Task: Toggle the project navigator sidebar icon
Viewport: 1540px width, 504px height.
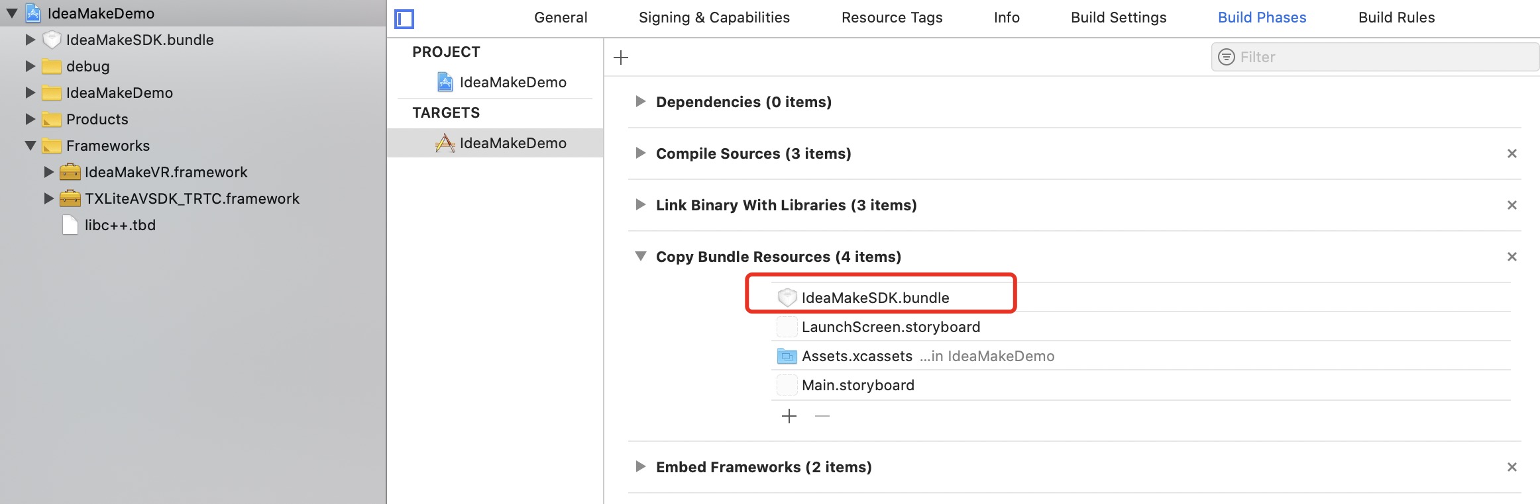Action: [404, 19]
